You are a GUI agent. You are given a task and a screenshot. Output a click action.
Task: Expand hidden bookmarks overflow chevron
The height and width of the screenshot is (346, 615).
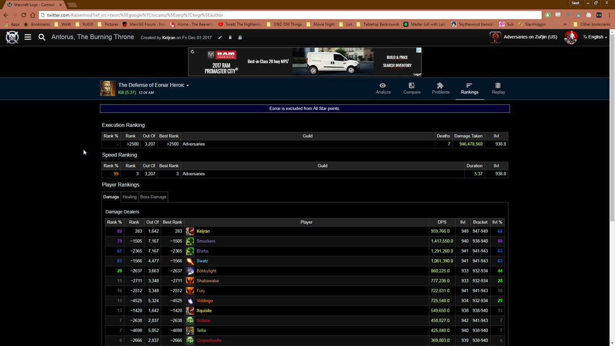(x=565, y=24)
